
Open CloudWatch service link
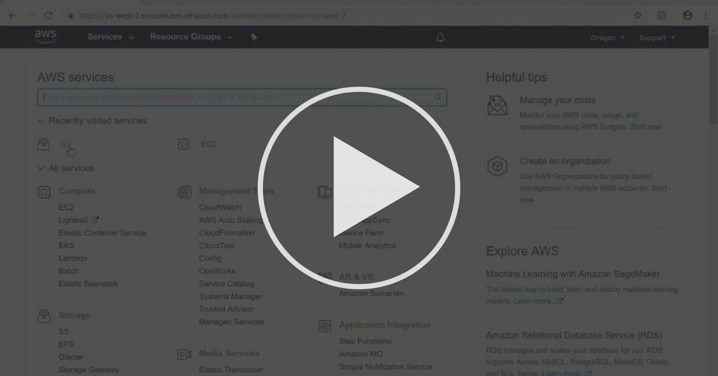[x=220, y=207]
